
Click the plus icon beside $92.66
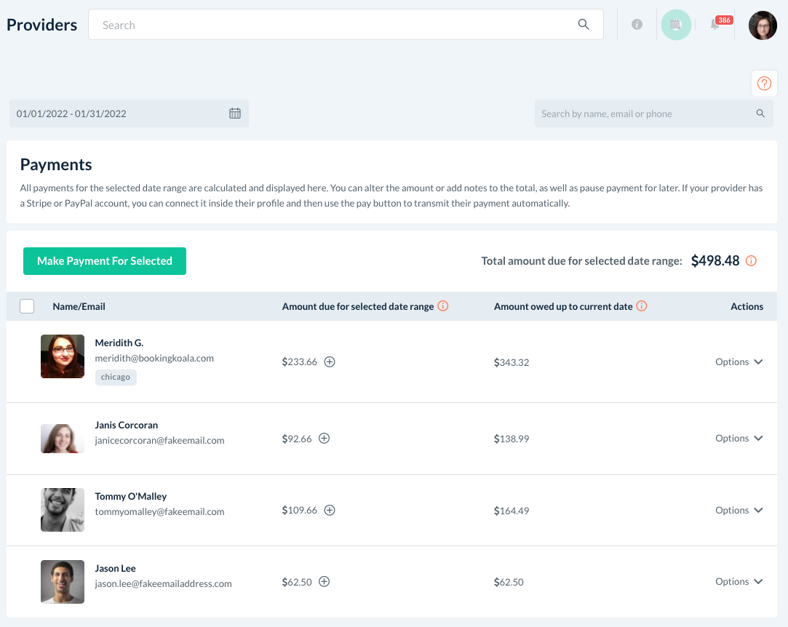[325, 439]
